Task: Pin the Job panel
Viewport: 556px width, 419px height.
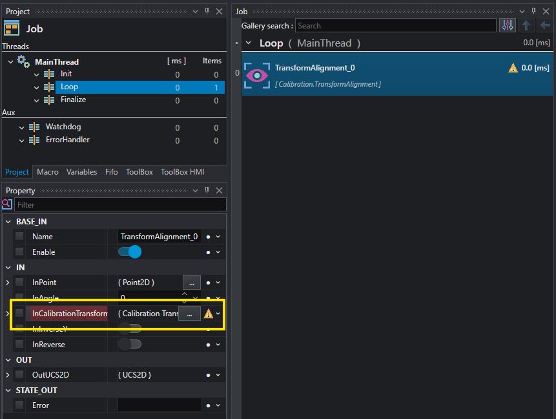Action: point(533,11)
